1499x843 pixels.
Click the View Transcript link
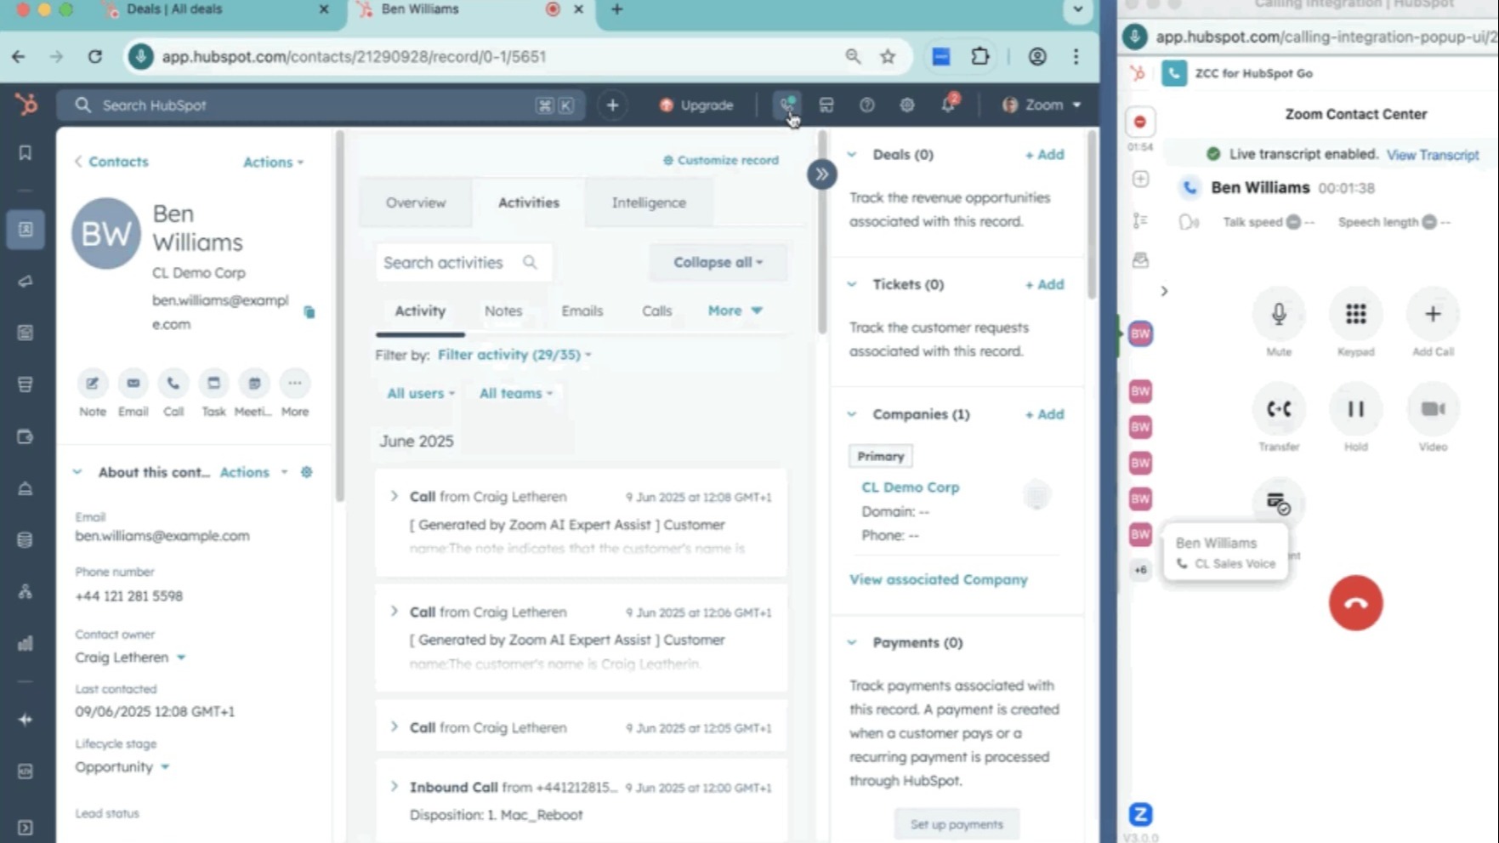[x=1433, y=154]
